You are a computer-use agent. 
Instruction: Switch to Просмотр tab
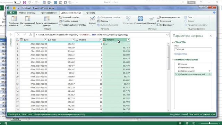tap(90, 13)
